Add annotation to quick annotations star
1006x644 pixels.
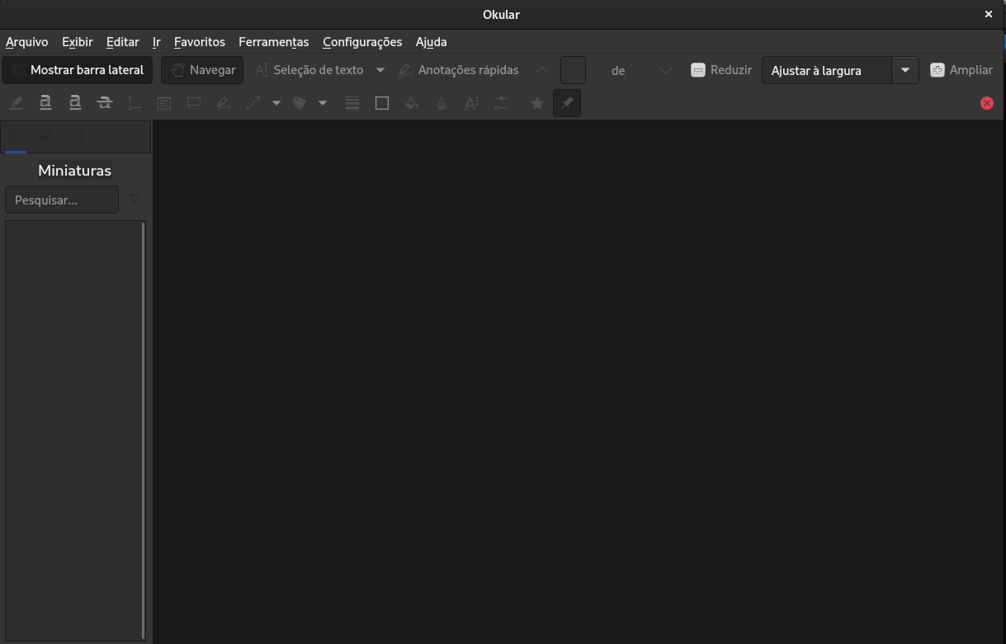click(x=537, y=103)
